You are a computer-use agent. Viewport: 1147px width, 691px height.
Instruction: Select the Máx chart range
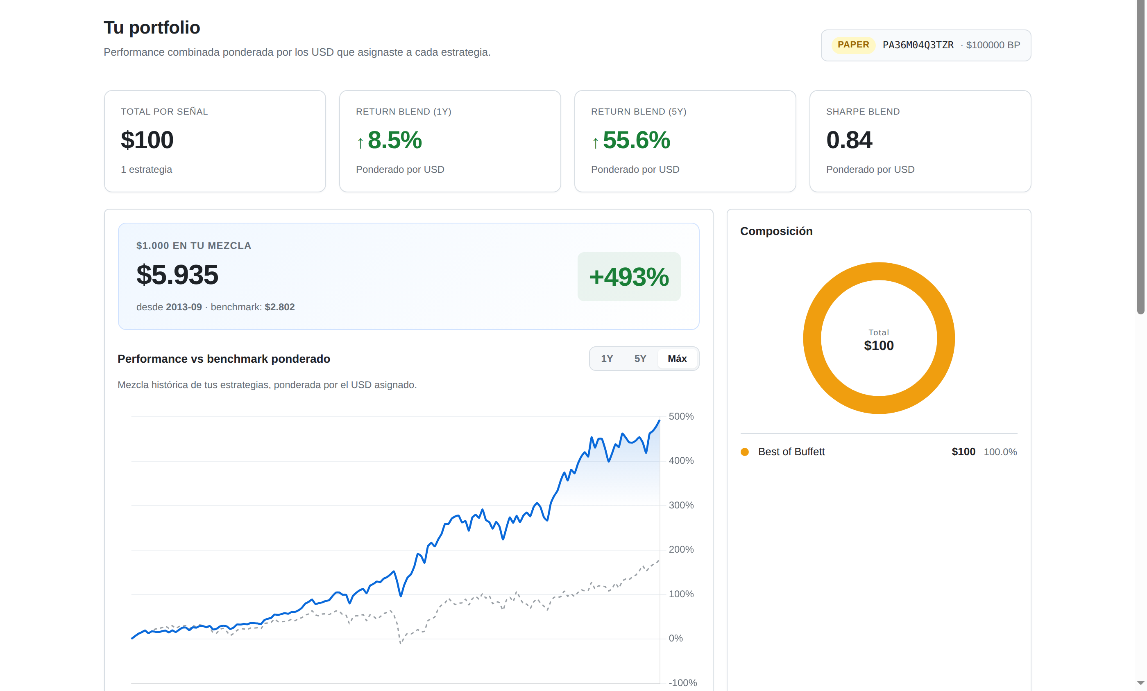coord(677,358)
